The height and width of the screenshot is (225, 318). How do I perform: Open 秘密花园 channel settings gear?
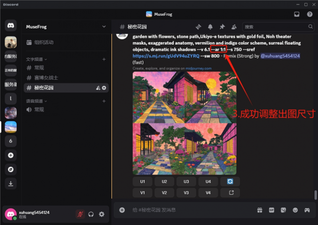click(x=104, y=88)
